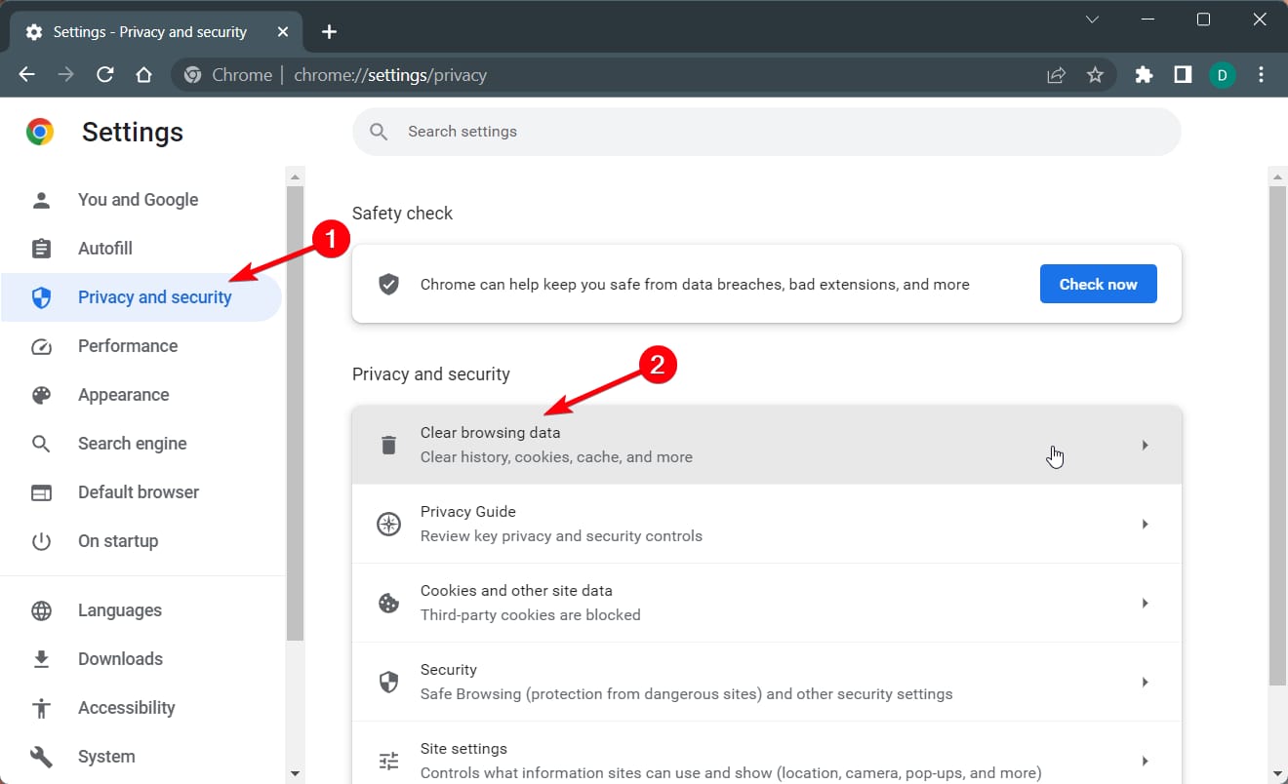This screenshot has width=1288, height=784.
Task: Expand Cookies and other site data arrow
Action: pyautogui.click(x=1145, y=604)
